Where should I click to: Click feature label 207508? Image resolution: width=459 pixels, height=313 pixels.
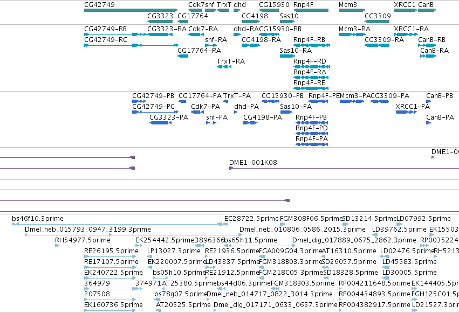[x=97, y=295]
